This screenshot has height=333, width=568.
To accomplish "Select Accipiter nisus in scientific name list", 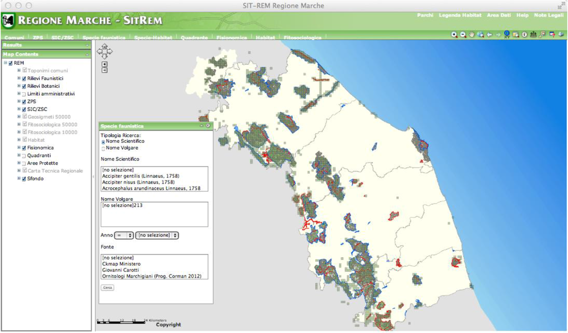I will (x=139, y=182).
